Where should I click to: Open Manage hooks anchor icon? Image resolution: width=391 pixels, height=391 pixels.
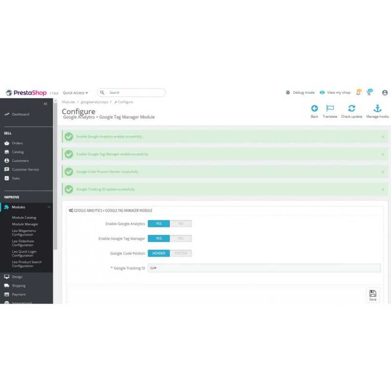pos(377,109)
